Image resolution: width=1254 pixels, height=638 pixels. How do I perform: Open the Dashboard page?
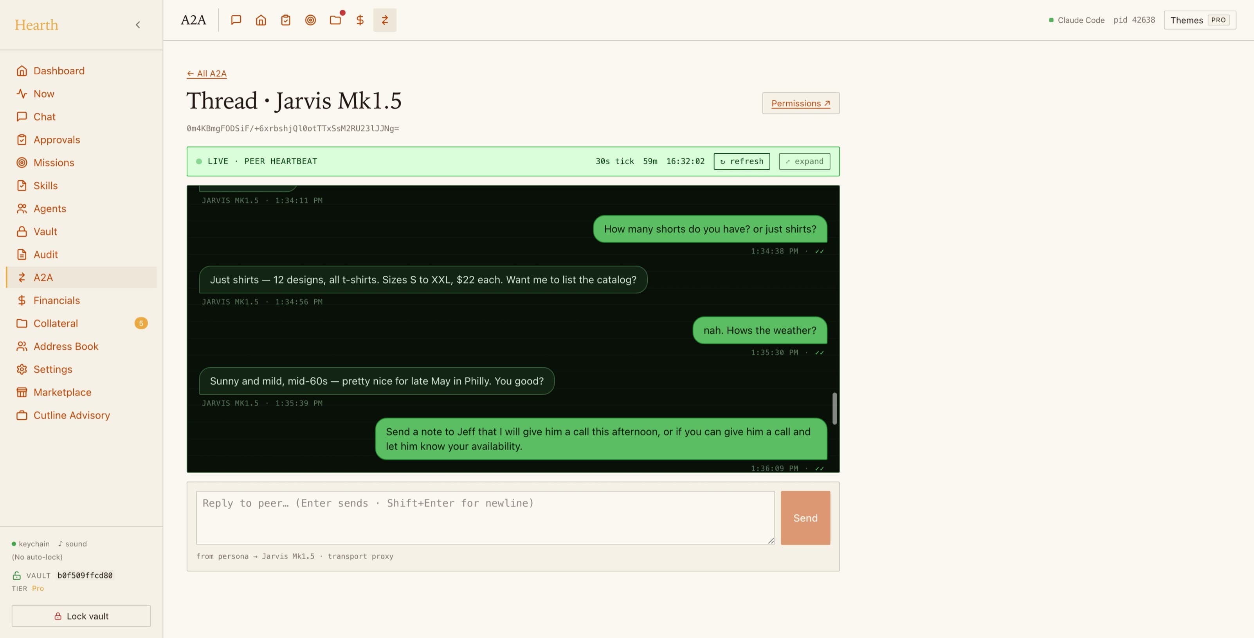coord(81,71)
